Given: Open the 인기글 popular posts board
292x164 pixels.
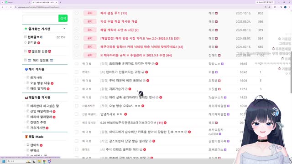Looking at the screenshot, I should 32,42.
